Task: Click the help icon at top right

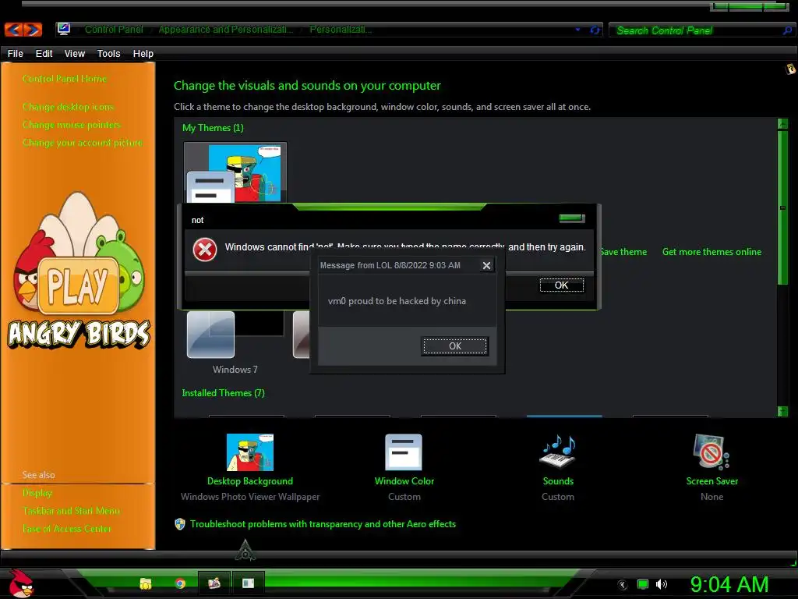Action: pos(790,69)
